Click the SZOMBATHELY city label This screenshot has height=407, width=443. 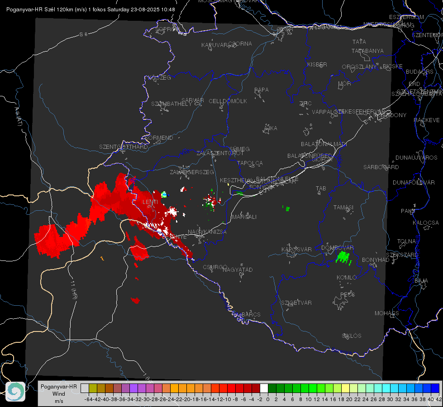(x=171, y=104)
